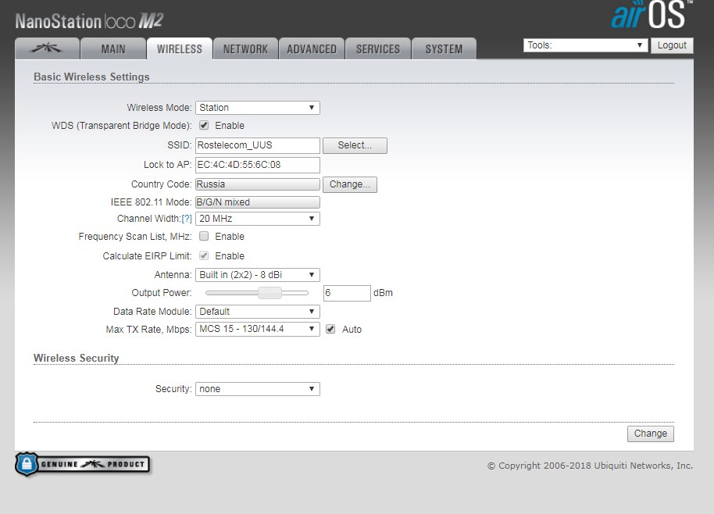Click the Country Code Russia field
Viewport: 714px width, 514px height.
tap(258, 184)
